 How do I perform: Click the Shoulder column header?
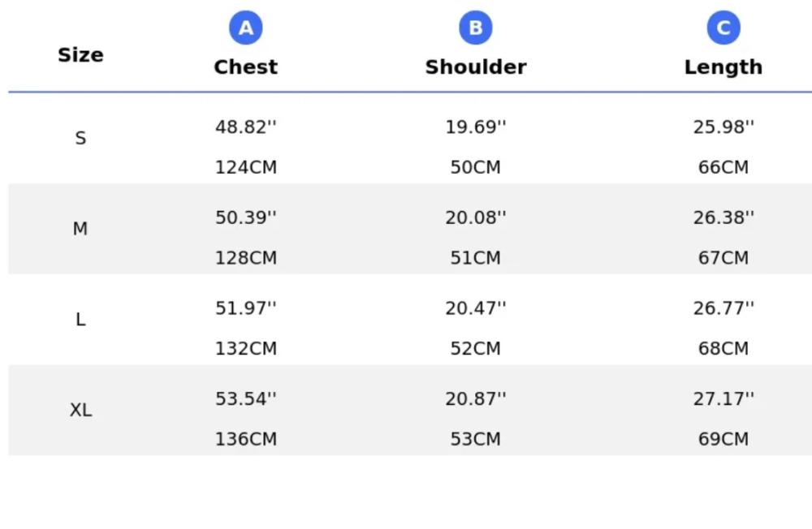click(476, 67)
